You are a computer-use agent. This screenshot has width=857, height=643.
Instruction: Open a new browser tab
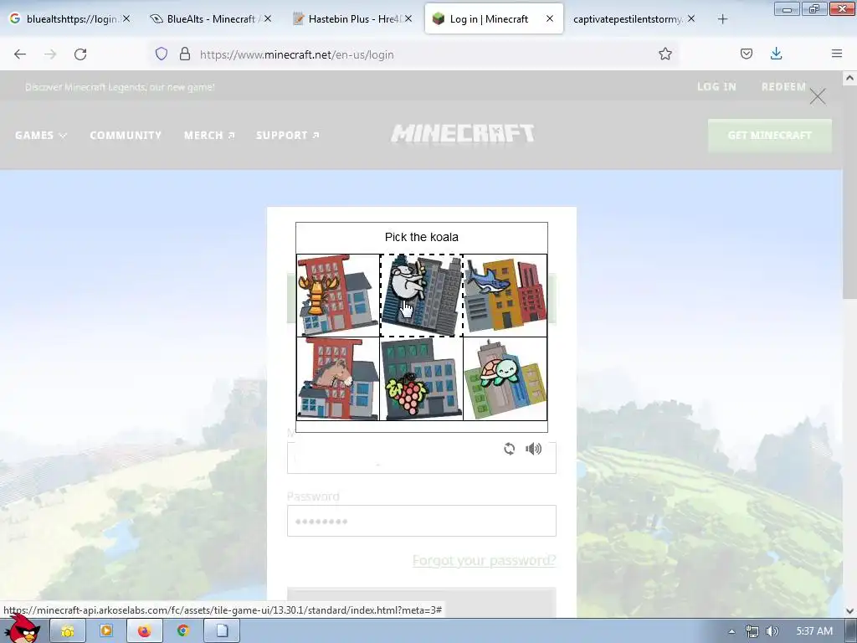[x=722, y=19]
